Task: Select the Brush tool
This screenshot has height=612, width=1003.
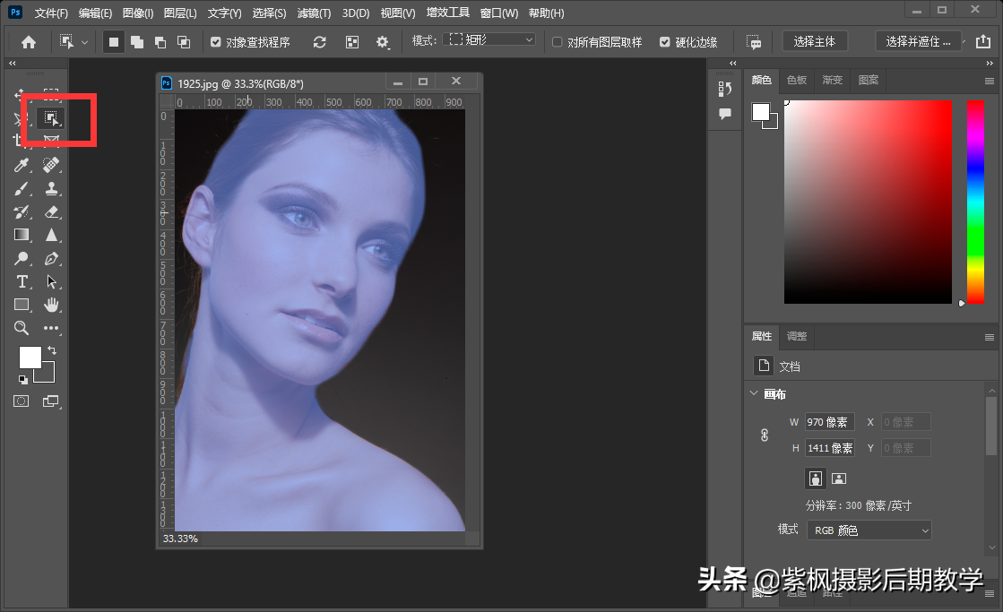Action: pyautogui.click(x=22, y=189)
